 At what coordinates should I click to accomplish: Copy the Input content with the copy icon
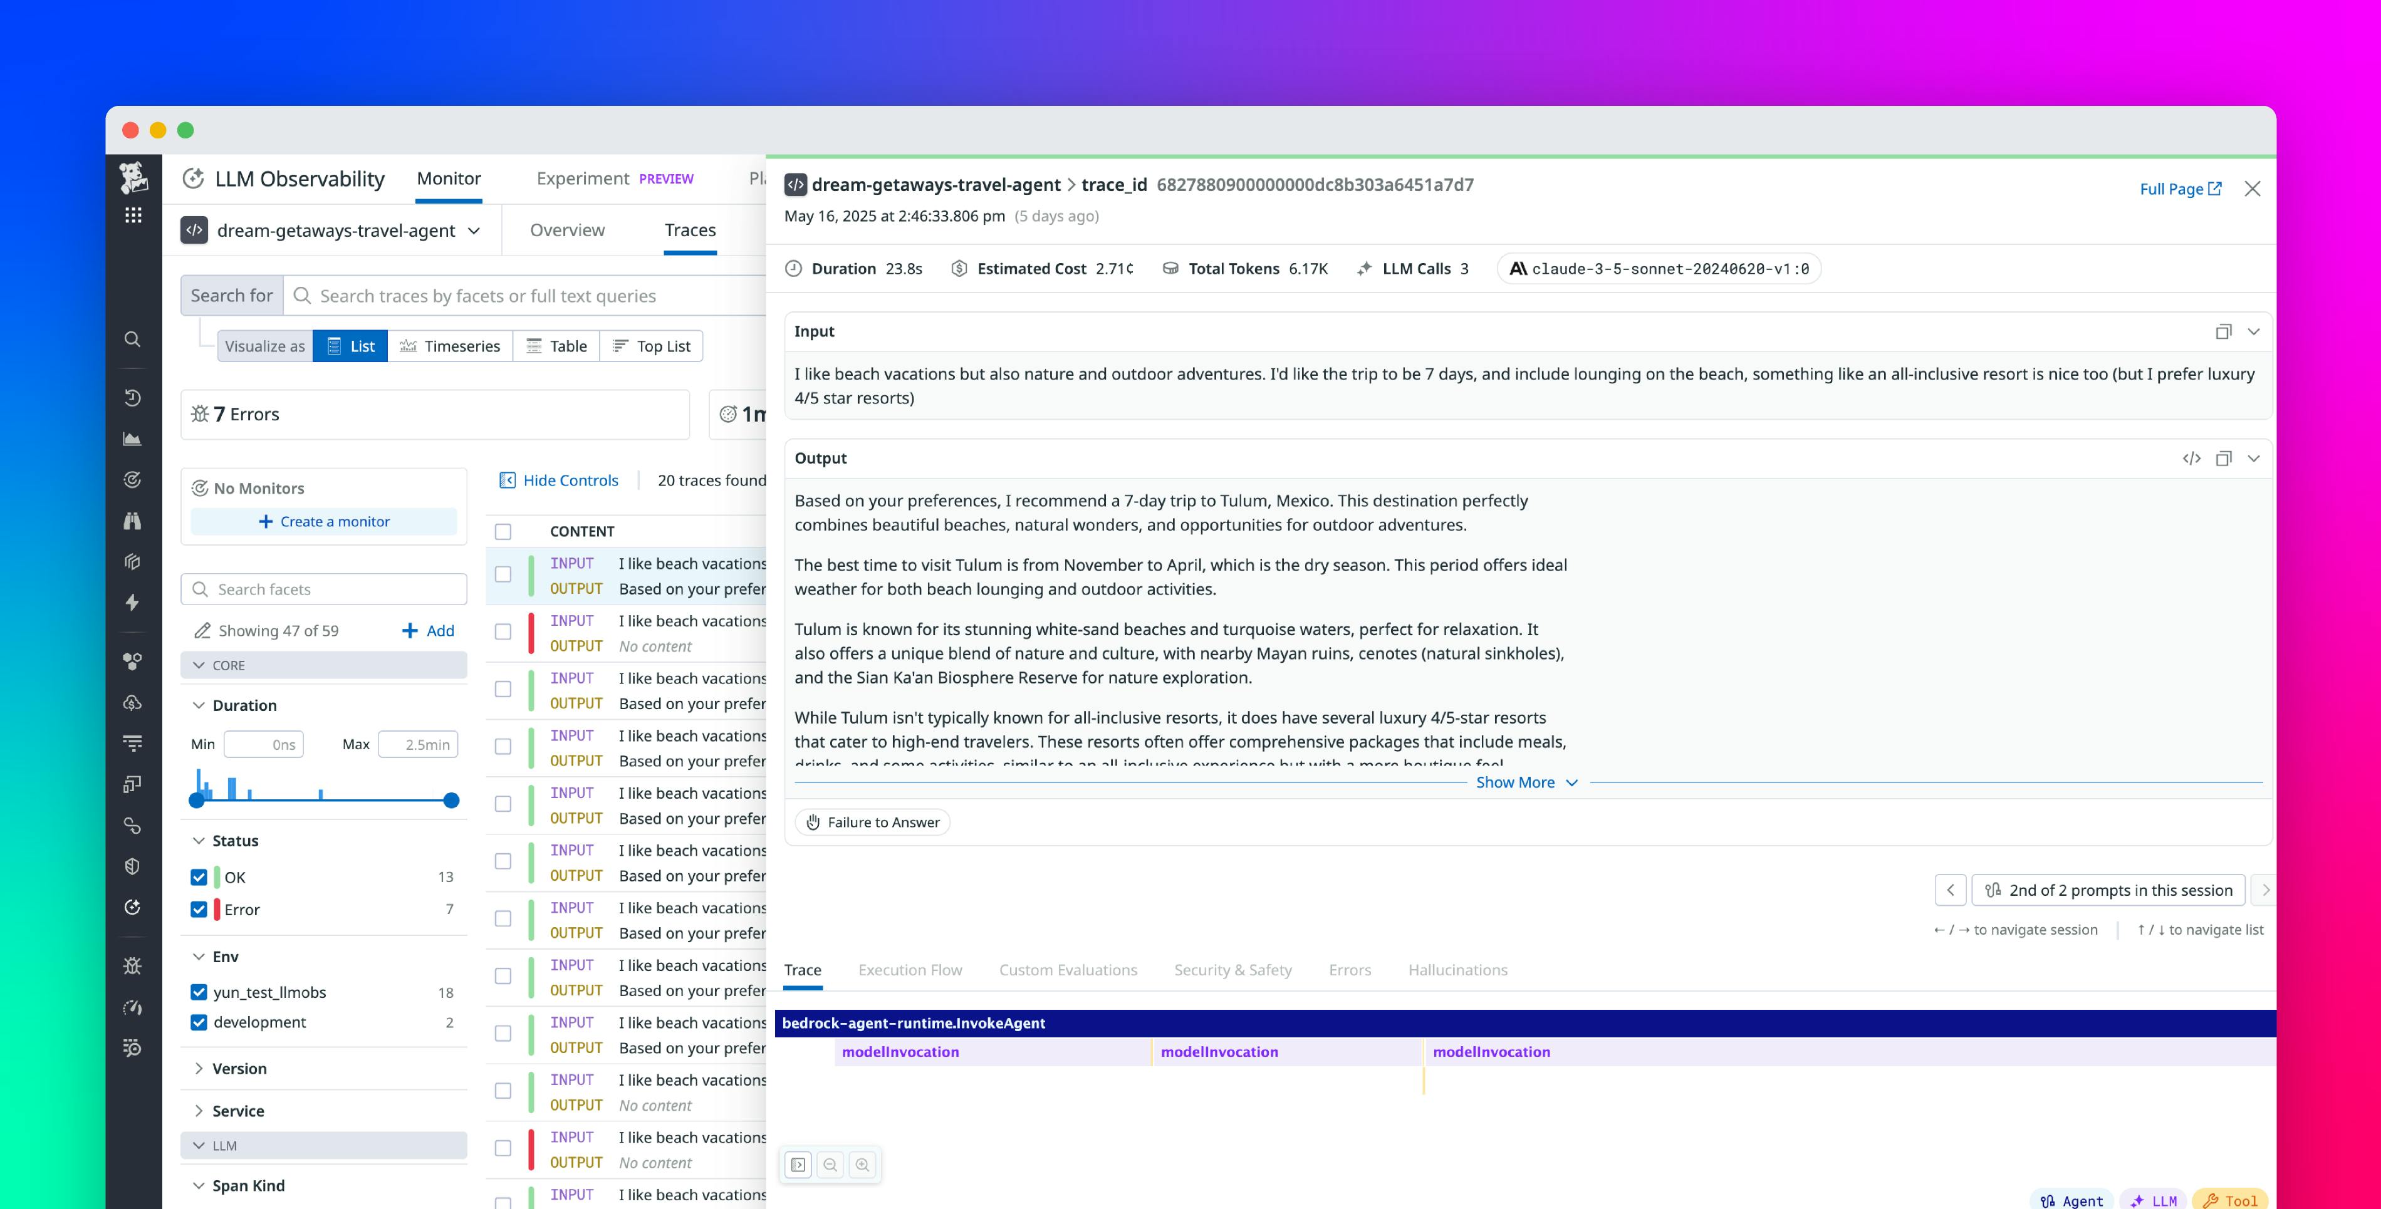point(2223,331)
